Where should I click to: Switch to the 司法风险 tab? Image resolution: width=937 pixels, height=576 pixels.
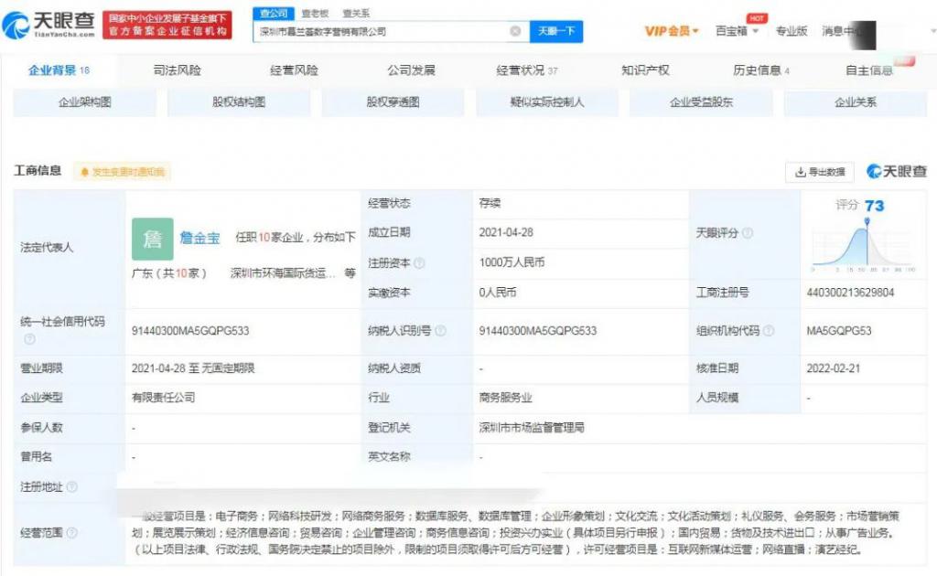pyautogui.click(x=177, y=70)
